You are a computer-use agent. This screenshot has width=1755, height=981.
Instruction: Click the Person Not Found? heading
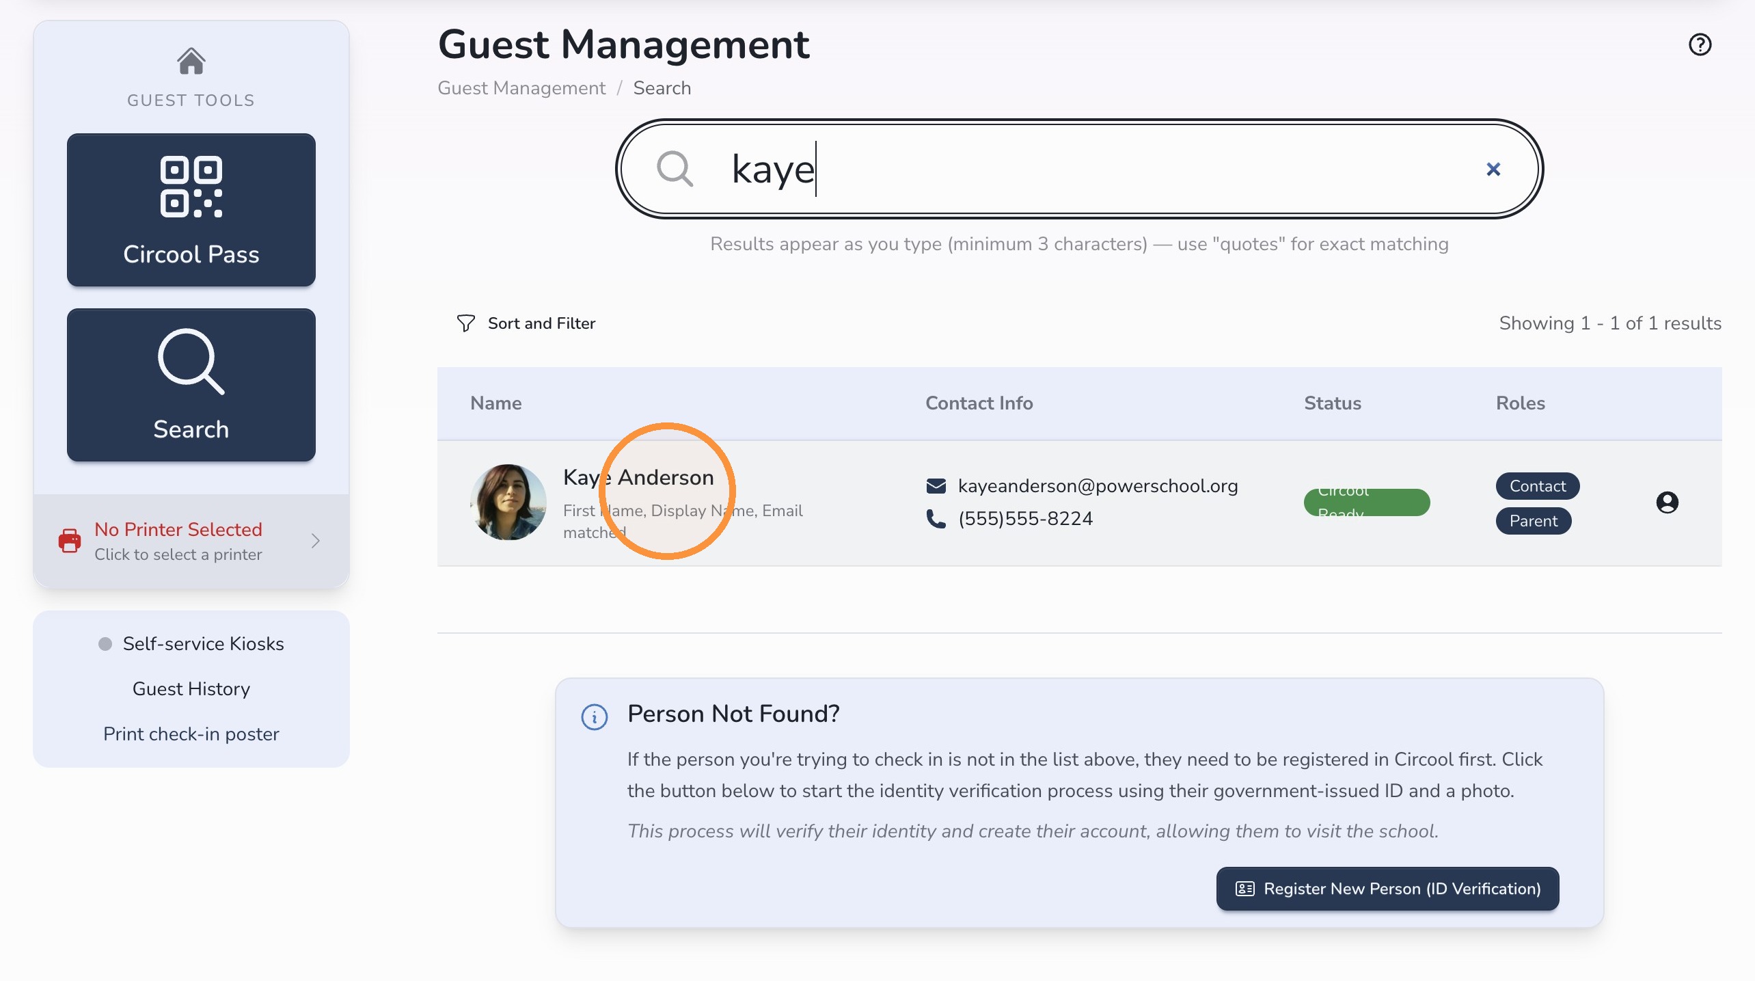pyautogui.click(x=733, y=714)
